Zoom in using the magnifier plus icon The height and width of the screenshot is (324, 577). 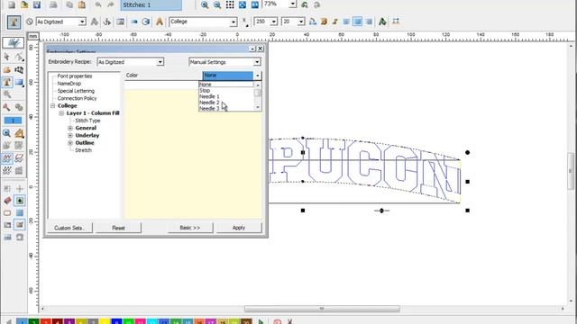point(205,4)
